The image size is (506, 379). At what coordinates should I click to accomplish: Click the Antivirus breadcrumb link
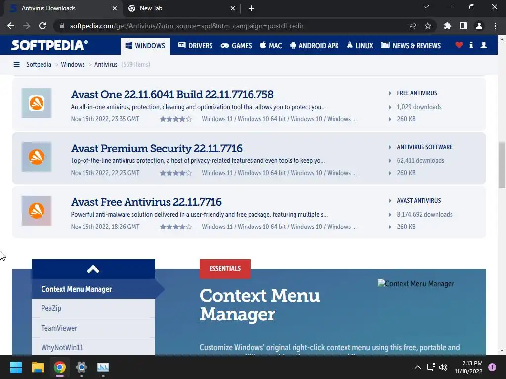point(106,65)
